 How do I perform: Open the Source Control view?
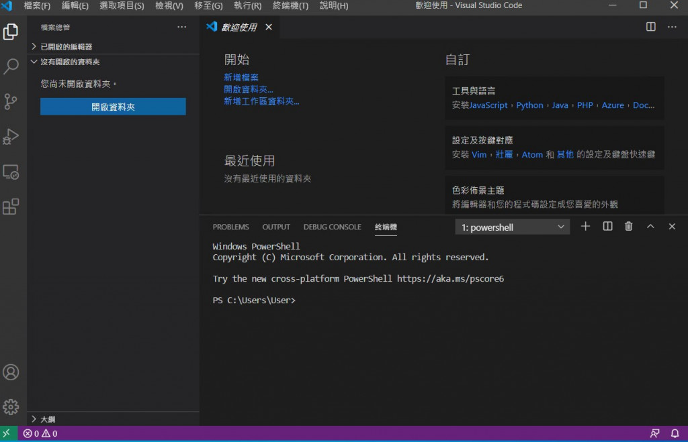pyautogui.click(x=11, y=101)
